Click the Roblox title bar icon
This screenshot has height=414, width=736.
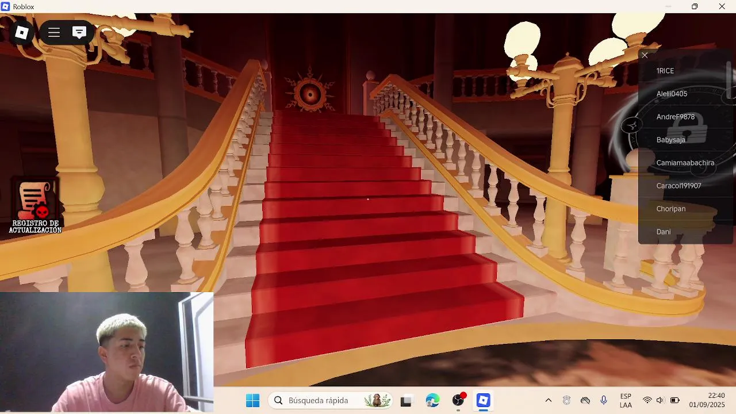[5, 6]
